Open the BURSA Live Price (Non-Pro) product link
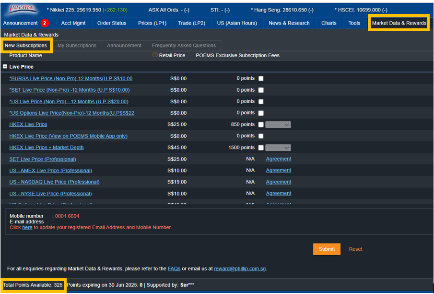 (x=71, y=78)
